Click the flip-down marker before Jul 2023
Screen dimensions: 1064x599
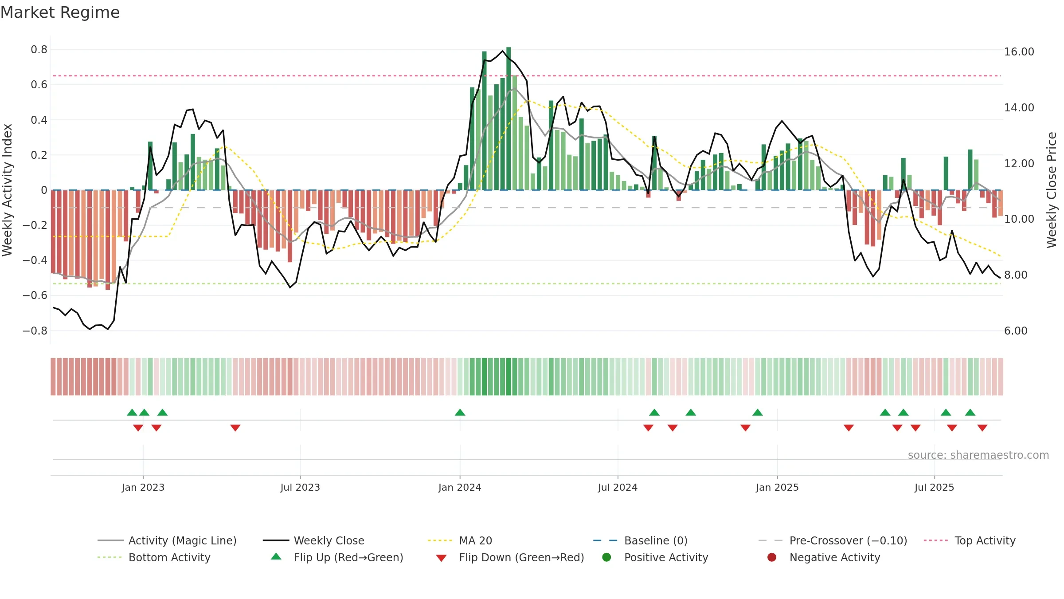pos(235,428)
